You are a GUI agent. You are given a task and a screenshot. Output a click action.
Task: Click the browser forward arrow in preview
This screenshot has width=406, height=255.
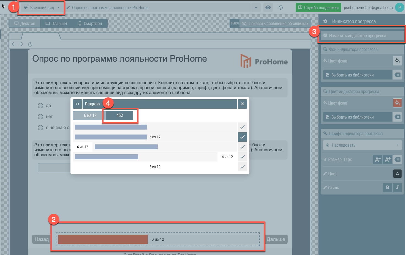click(x=21, y=44)
